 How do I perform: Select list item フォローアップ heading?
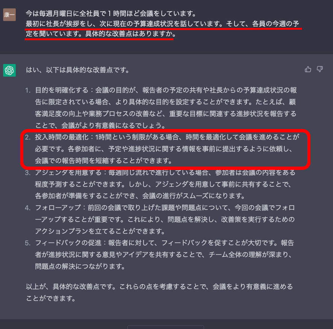(58, 208)
